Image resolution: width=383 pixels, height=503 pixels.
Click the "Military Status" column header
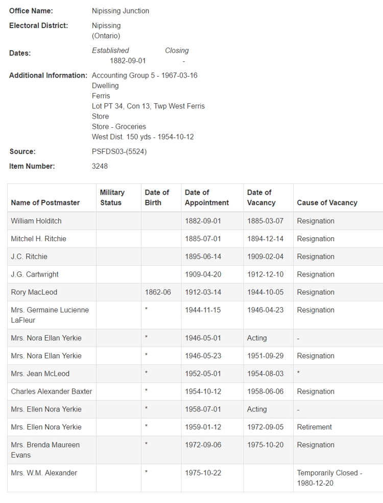pyautogui.click(x=112, y=197)
